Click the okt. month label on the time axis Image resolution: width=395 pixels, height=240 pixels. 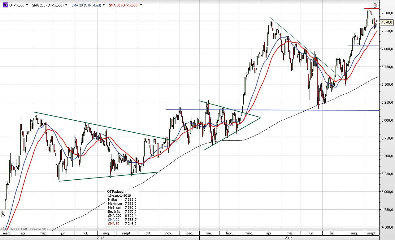coord(148,234)
